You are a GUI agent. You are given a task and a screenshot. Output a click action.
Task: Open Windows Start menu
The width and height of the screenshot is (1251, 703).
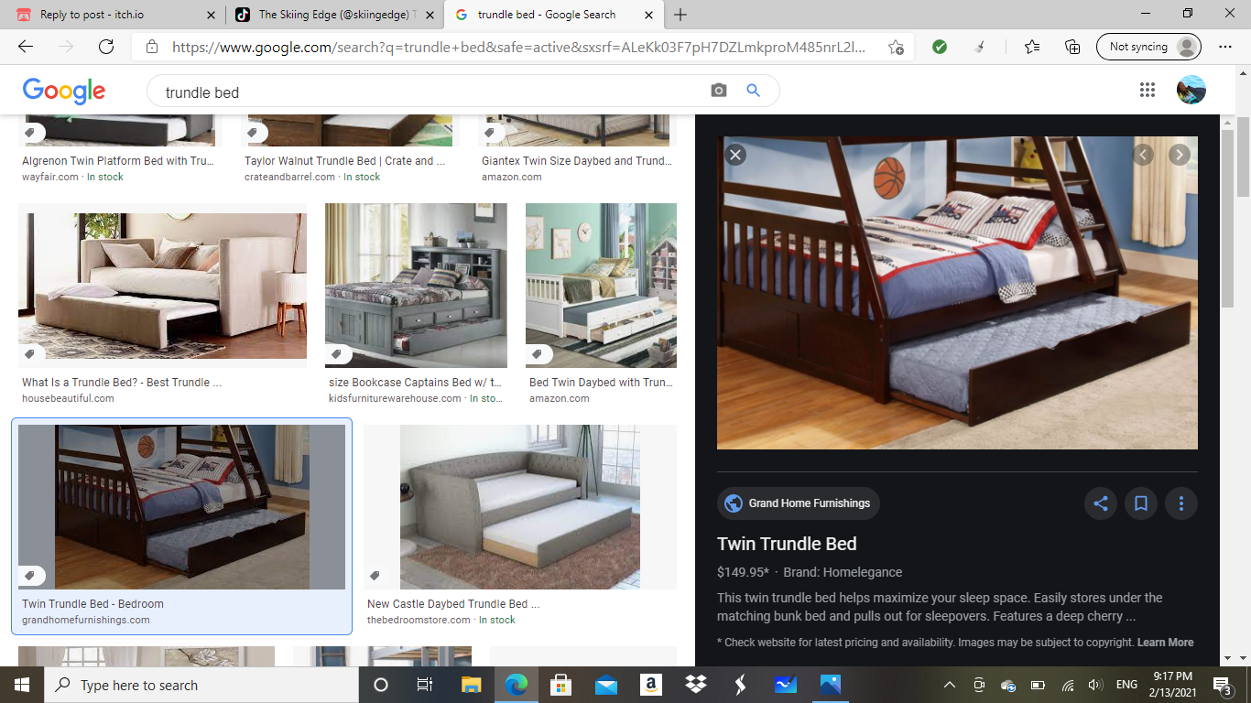(21, 685)
